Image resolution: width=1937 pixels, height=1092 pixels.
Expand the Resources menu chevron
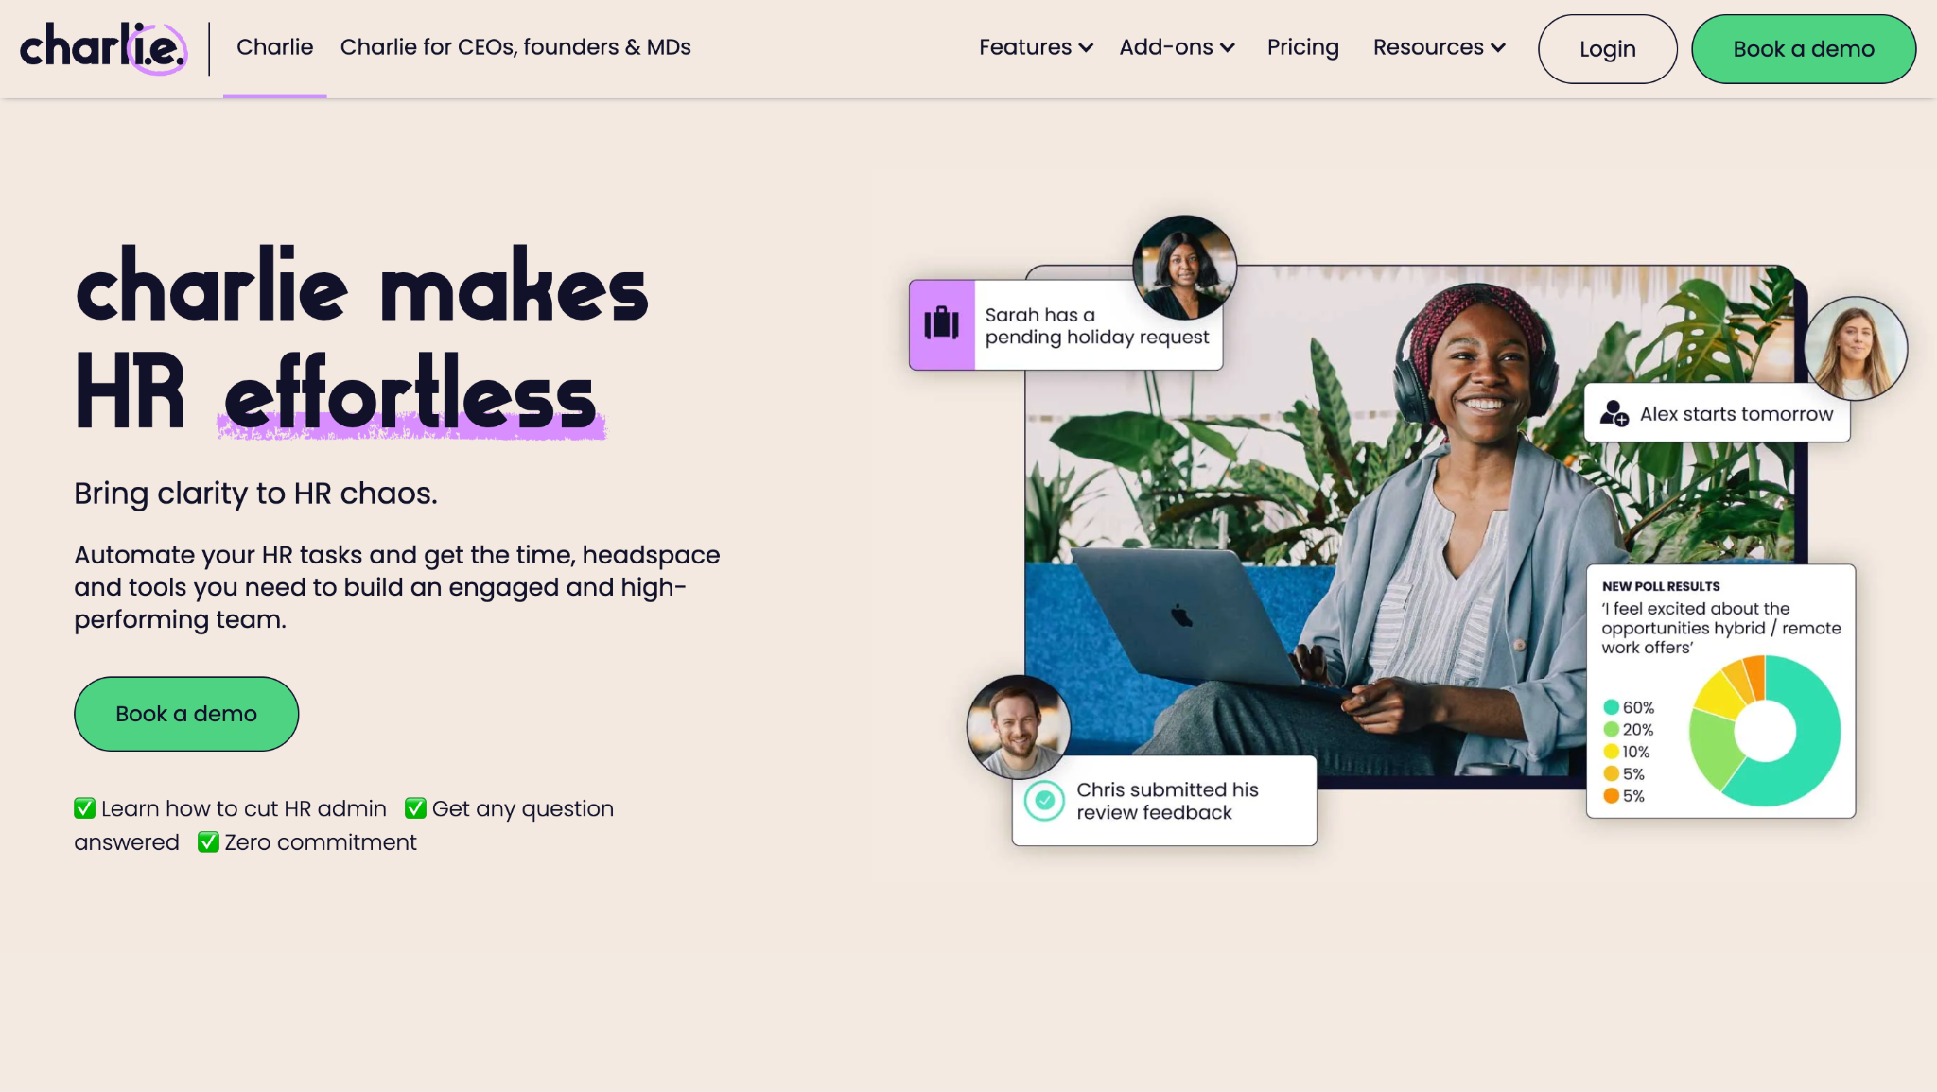(x=1498, y=47)
